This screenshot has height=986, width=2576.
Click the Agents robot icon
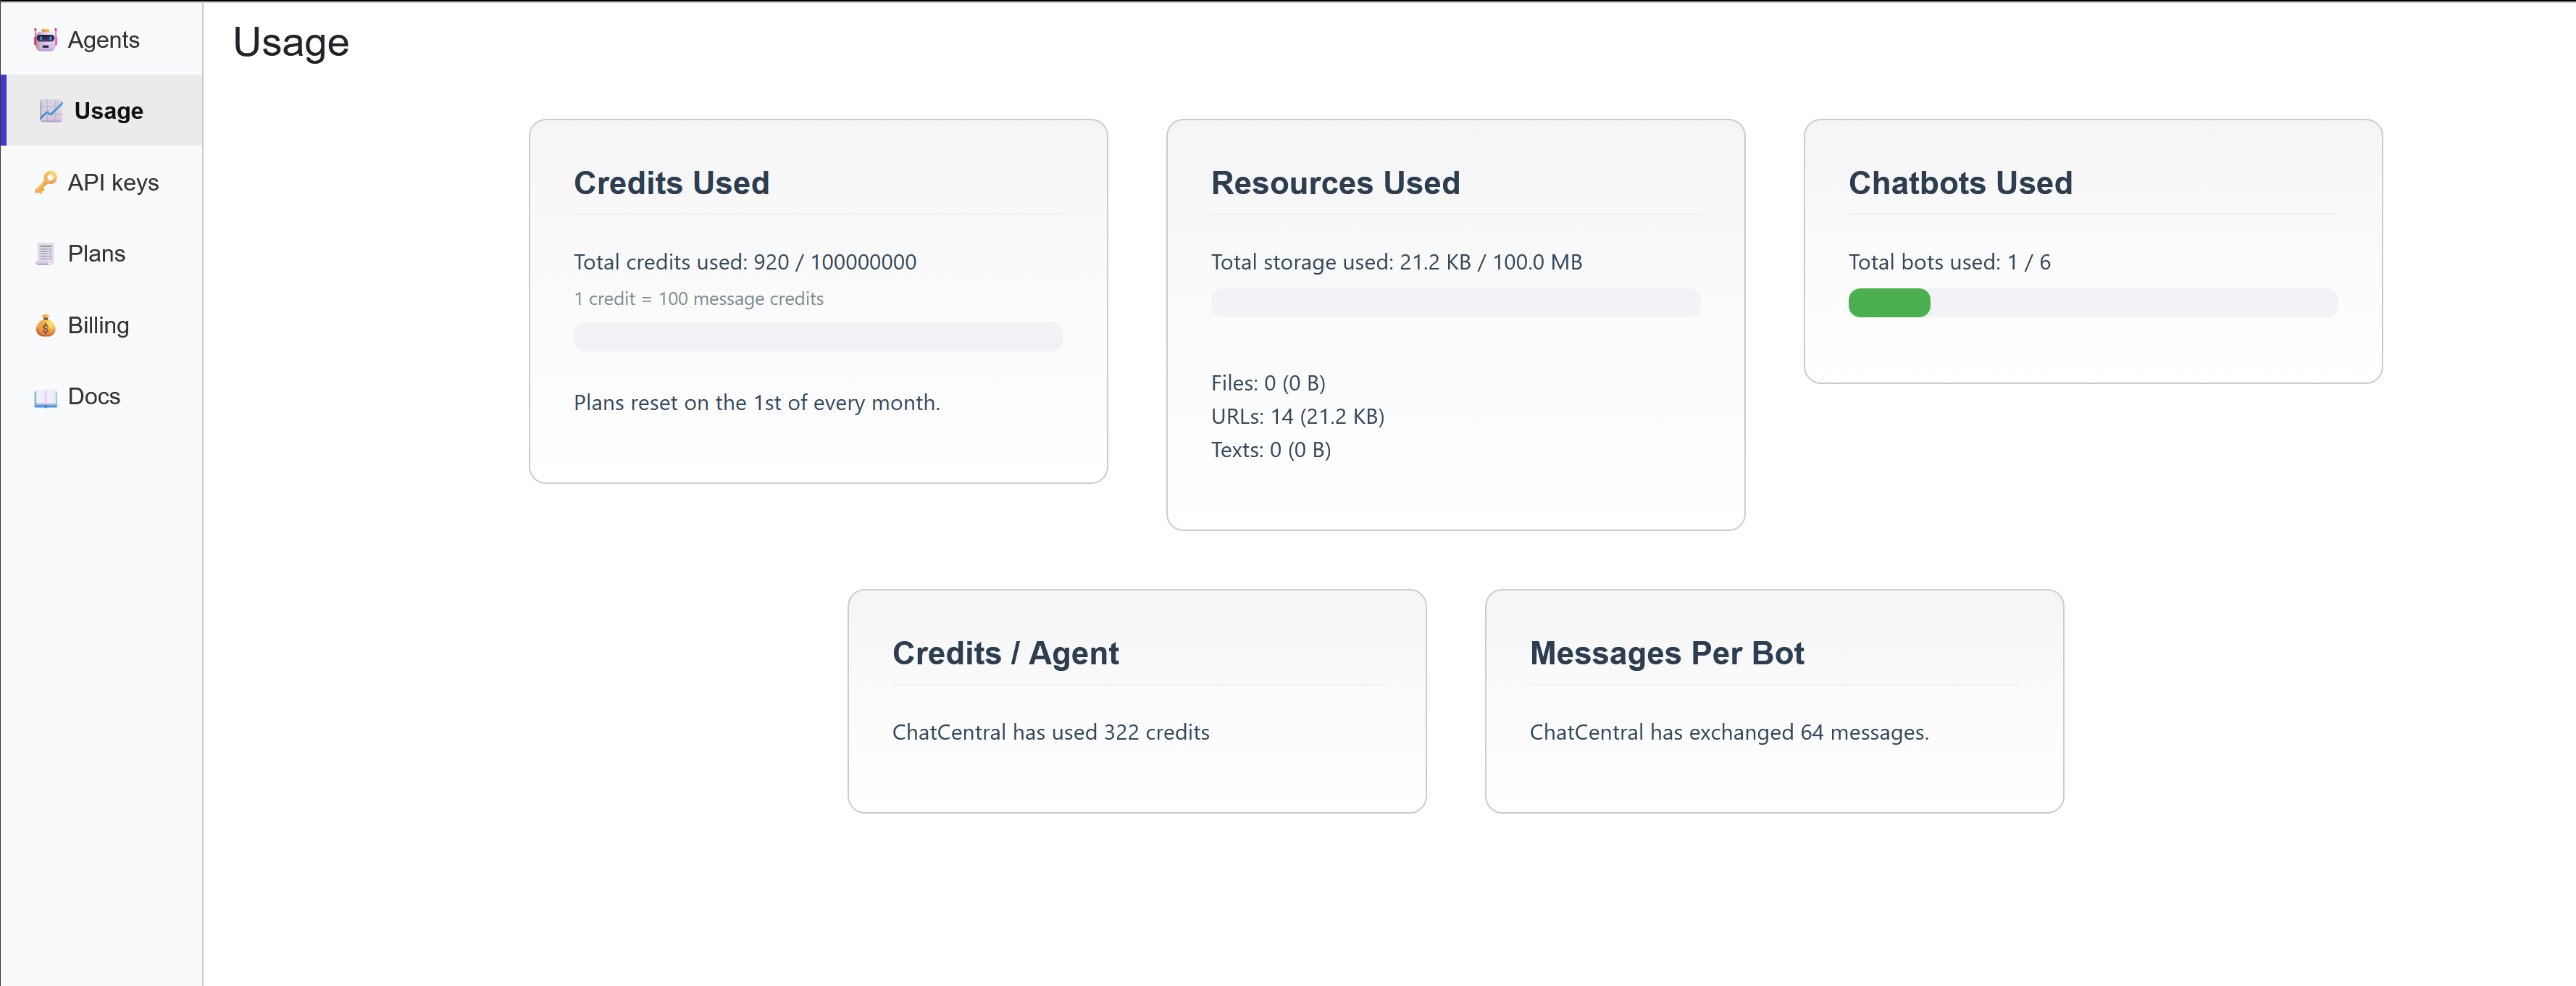45,40
